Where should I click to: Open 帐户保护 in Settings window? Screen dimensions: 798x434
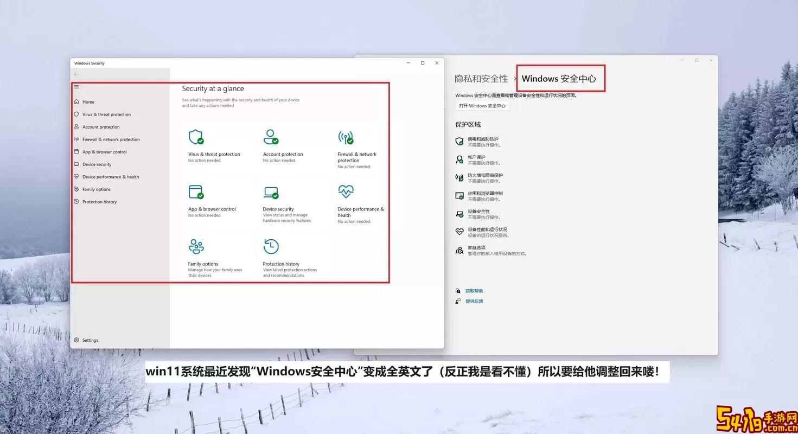coord(476,157)
